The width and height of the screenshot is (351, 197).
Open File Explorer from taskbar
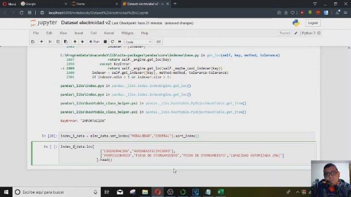[x=145, y=192]
